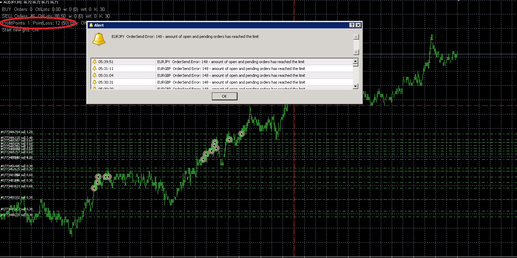Click order label #1773448220 sell 0.30
Image resolution: width=517 pixels, height=258 pixels.
point(17,215)
